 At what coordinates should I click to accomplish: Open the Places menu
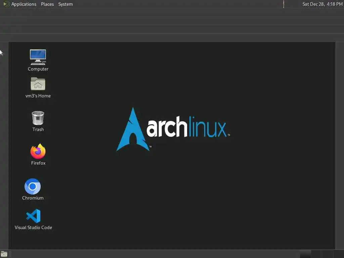click(x=47, y=4)
